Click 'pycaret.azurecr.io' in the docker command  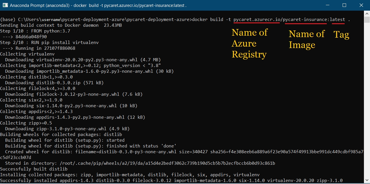(256, 20)
